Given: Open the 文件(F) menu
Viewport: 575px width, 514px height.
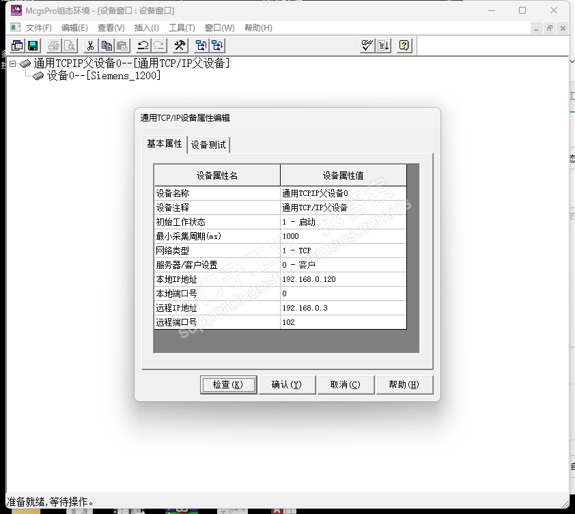Looking at the screenshot, I should pos(38,28).
